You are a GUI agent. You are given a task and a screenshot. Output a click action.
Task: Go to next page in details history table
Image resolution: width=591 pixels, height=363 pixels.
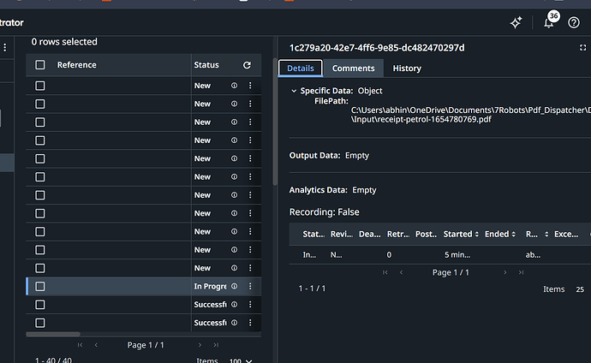point(505,272)
